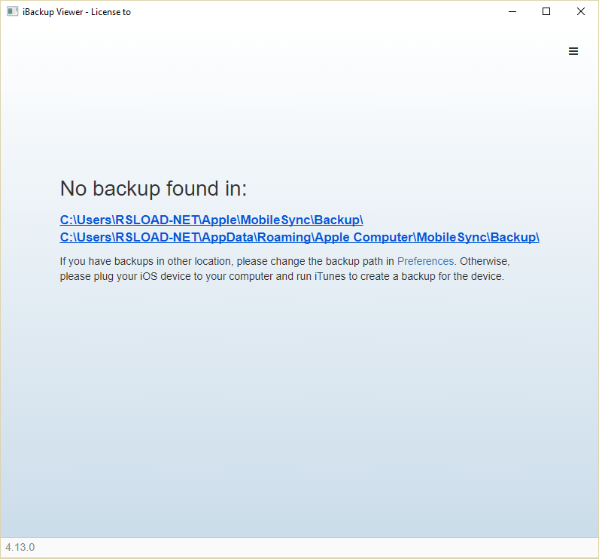Close the iBackup Viewer window
This screenshot has height=559, width=599.
(581, 11)
